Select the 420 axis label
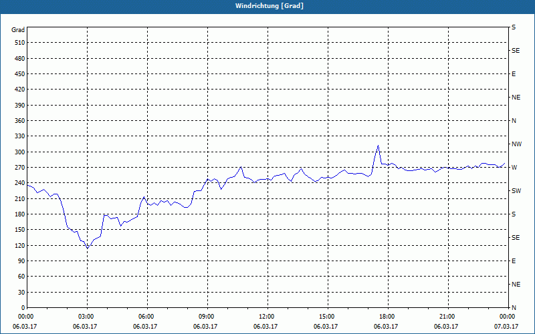This screenshot has height=334, width=535. pyautogui.click(x=20, y=90)
